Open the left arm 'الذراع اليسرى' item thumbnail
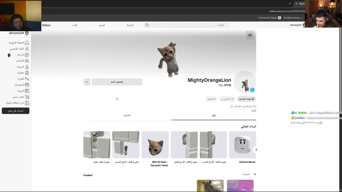Image resolution: width=342 pixels, height=192 pixels. pos(213,145)
